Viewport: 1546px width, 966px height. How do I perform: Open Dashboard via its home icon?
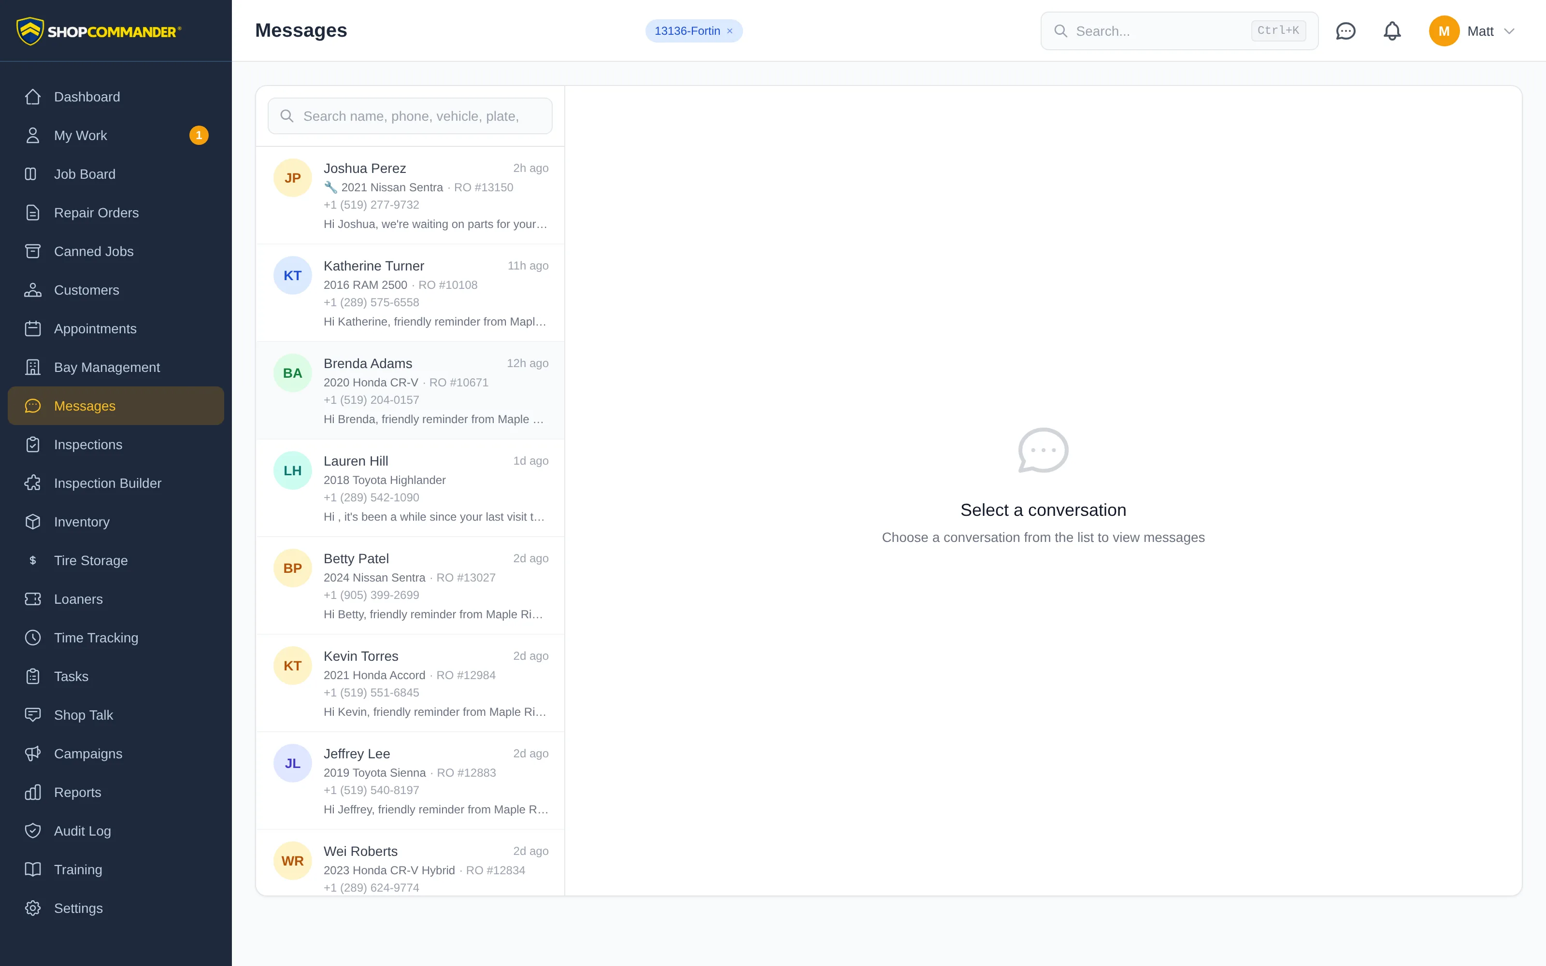point(32,97)
